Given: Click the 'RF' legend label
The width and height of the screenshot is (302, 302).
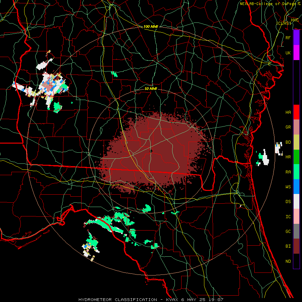Looking at the screenshot, I should (x=288, y=38).
